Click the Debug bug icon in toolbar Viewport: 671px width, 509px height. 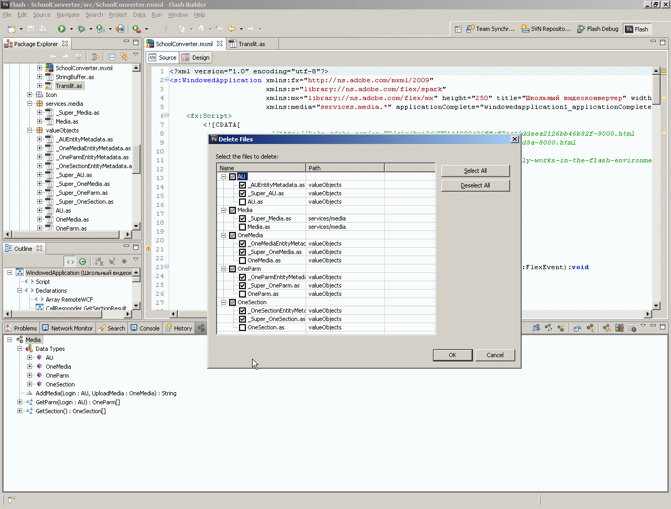coord(81,29)
